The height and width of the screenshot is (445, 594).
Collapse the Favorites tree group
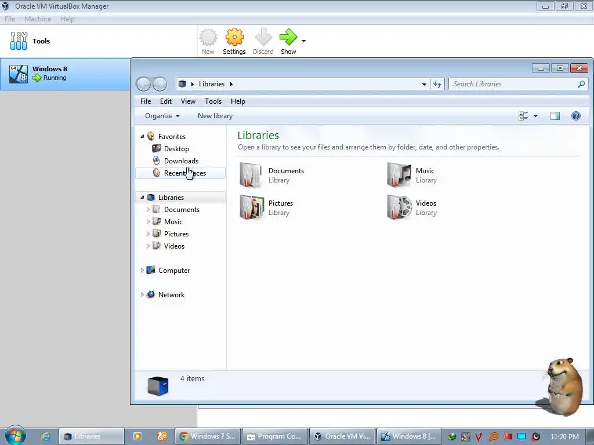[x=142, y=136]
